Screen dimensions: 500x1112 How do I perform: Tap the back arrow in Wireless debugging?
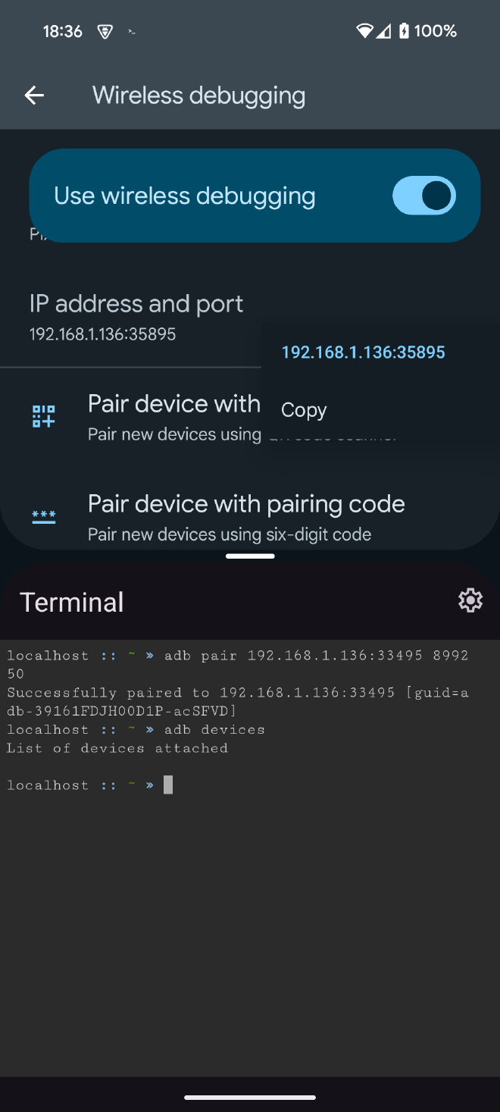pos(34,96)
